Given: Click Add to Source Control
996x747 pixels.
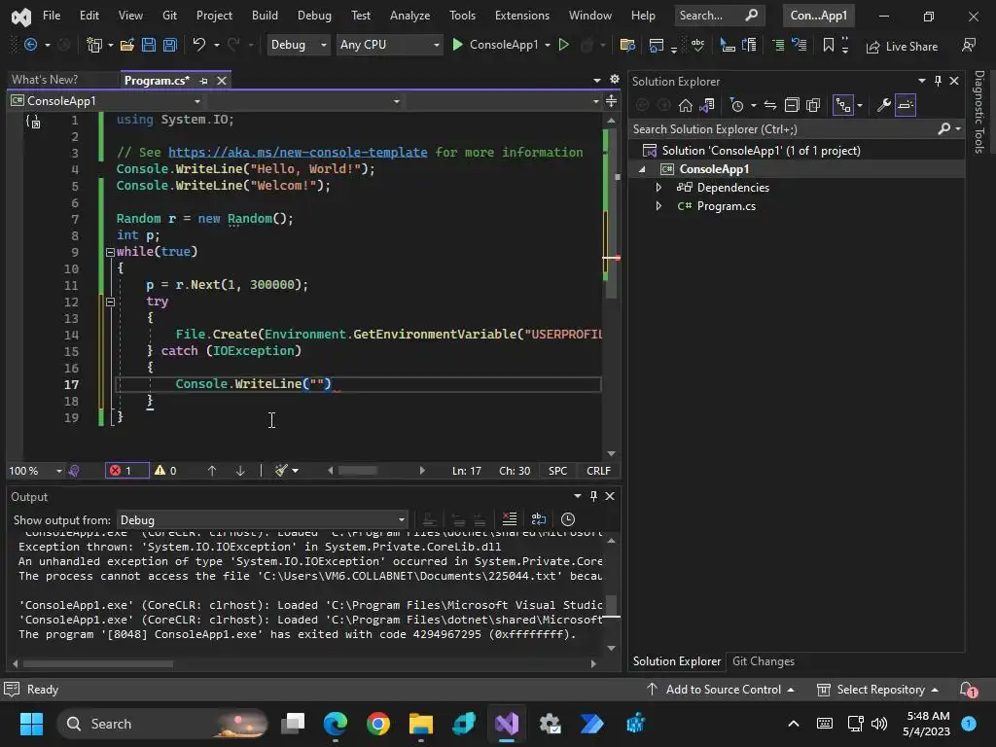Looking at the screenshot, I should click(x=721, y=690).
